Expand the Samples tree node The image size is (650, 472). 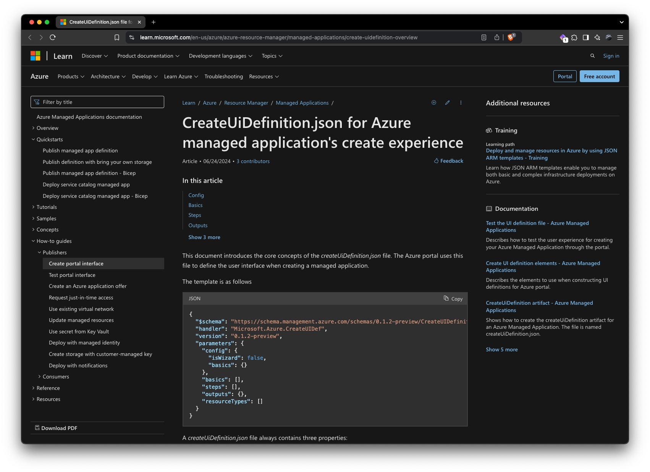(34, 218)
